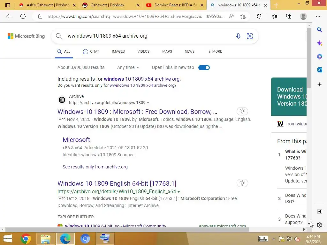Launch Google Chrome from taskbar
This screenshot has width=327, height=245.
(x=26, y=239)
